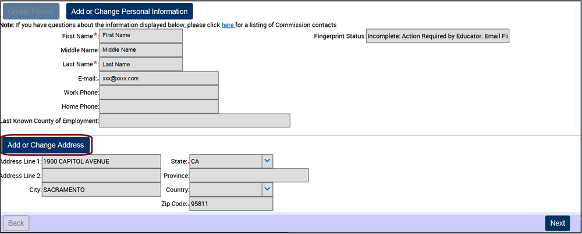The width and height of the screenshot is (582, 234).
Task: Select the Middle Name input field
Action: pos(141,50)
